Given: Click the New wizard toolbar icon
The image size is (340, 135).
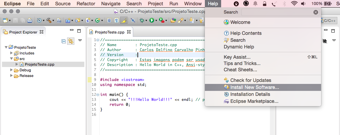Looking at the screenshot, I should 5,20.
